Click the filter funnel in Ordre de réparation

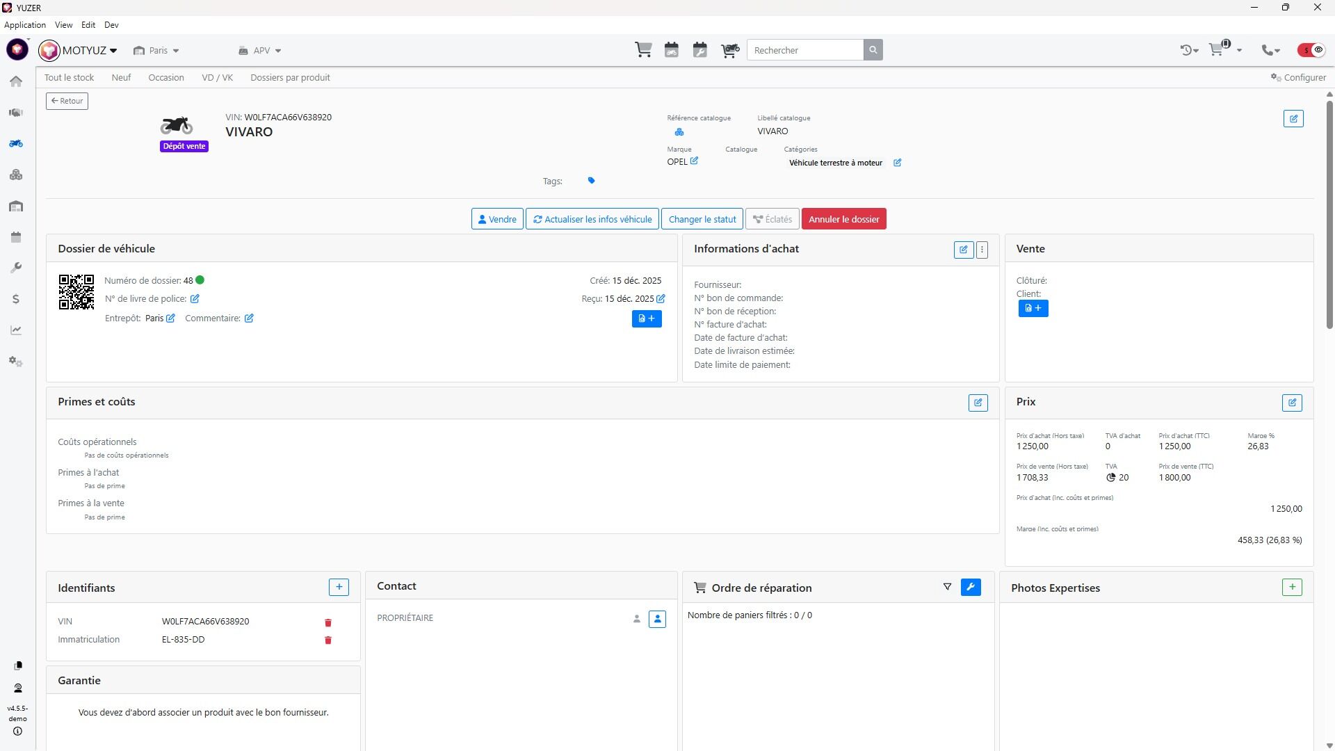pyautogui.click(x=947, y=588)
